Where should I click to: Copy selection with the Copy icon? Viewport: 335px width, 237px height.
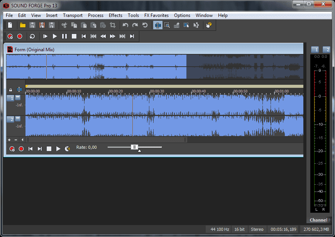pyautogui.click(x=74, y=25)
